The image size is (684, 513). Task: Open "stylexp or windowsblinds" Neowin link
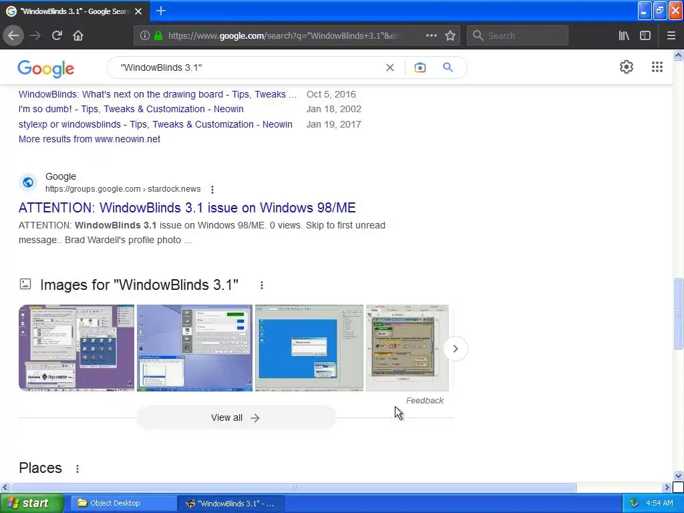point(155,124)
